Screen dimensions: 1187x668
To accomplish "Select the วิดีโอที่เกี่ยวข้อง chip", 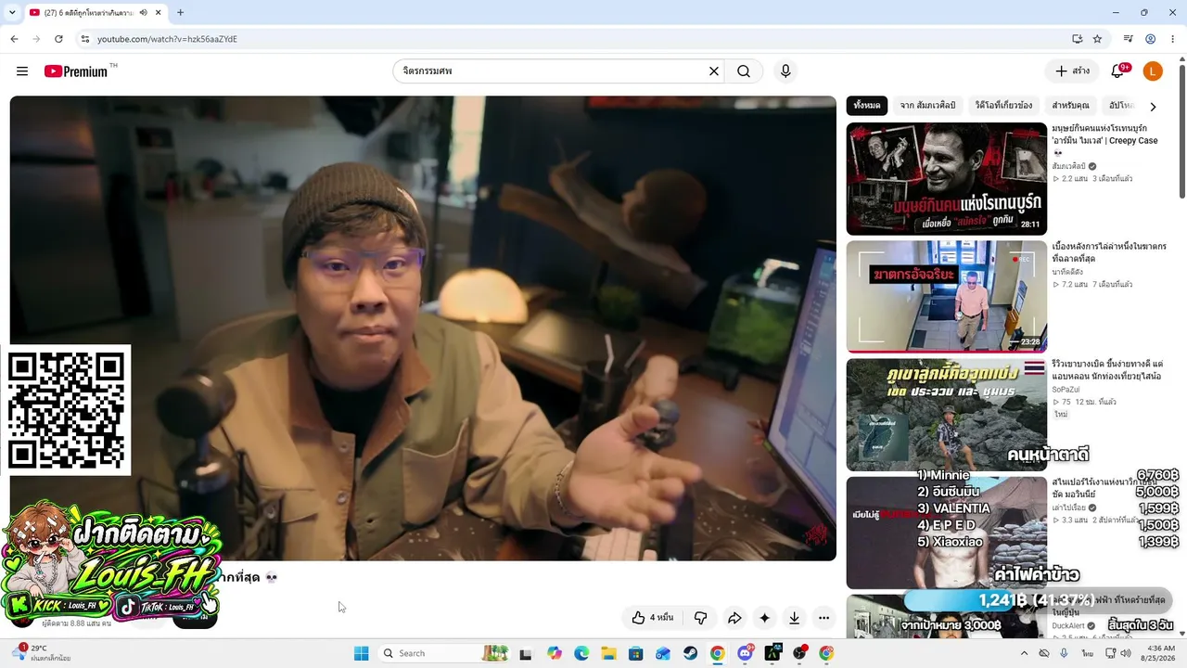I will [1003, 106].
